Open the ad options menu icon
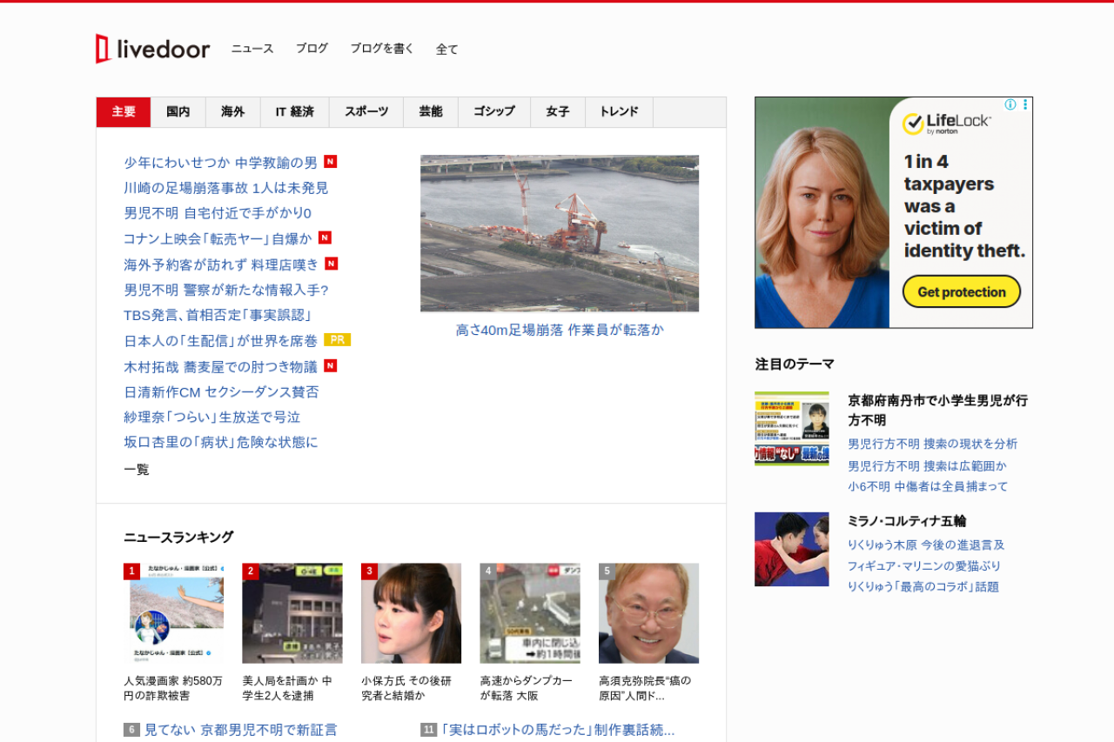This screenshot has height=742, width=1114. coord(1025,104)
